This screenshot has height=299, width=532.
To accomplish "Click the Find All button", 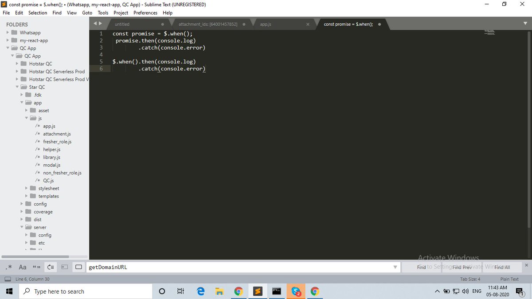I will coord(502,267).
